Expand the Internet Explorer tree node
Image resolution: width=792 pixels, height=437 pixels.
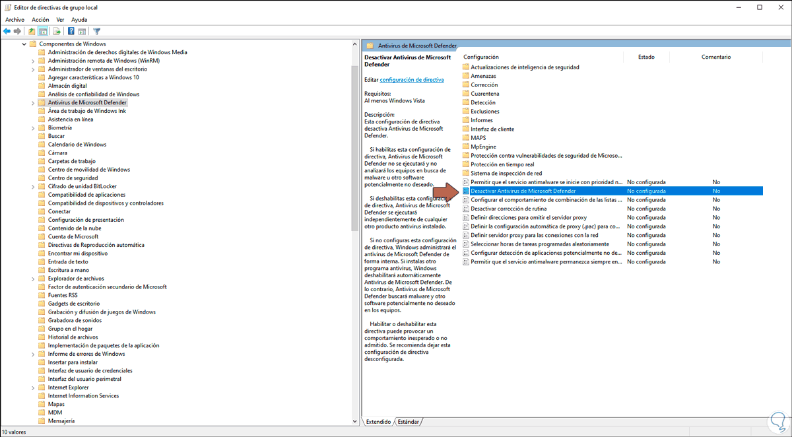coord(33,387)
